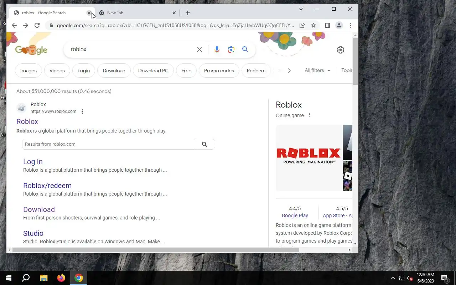Image resolution: width=456 pixels, height=285 pixels.
Task: Select the Redeem filter chip
Action: [x=256, y=71]
